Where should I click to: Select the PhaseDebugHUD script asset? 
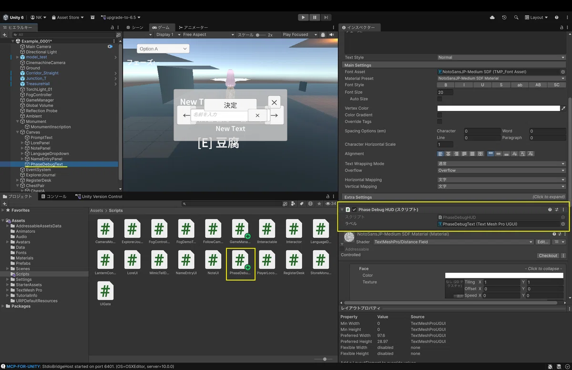click(241, 261)
